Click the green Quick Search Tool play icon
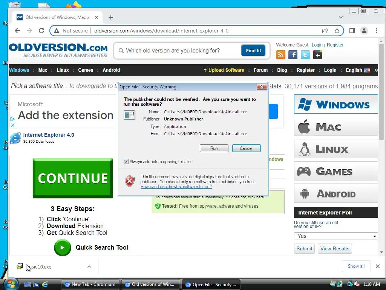Viewport: 386px width, 290px height. [x=63, y=247]
